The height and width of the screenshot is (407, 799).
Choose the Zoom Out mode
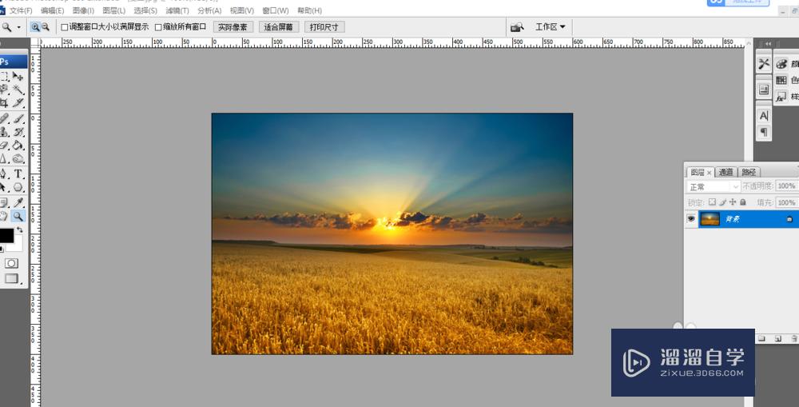(x=46, y=27)
